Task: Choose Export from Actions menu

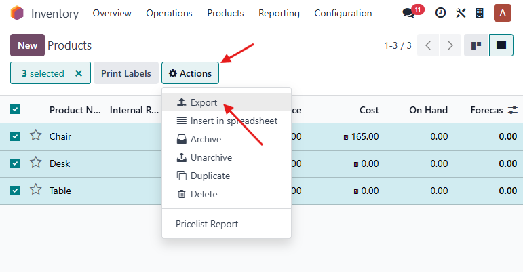Action: (x=204, y=103)
